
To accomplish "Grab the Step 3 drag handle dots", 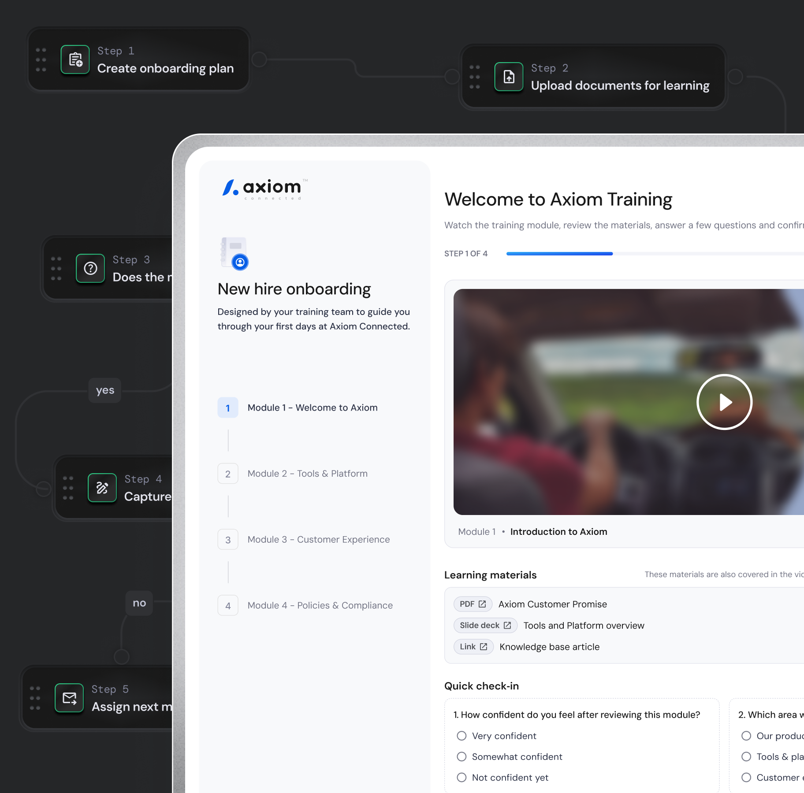I will 56,268.
